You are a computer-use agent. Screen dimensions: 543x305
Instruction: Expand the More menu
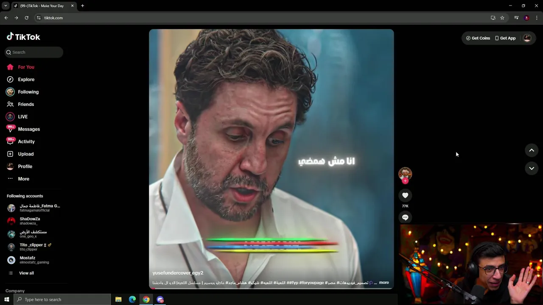[23, 179]
